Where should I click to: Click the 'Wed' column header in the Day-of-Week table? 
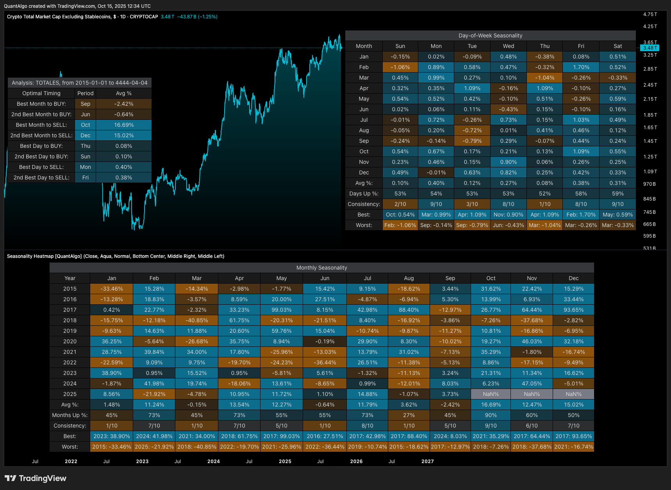509,46
